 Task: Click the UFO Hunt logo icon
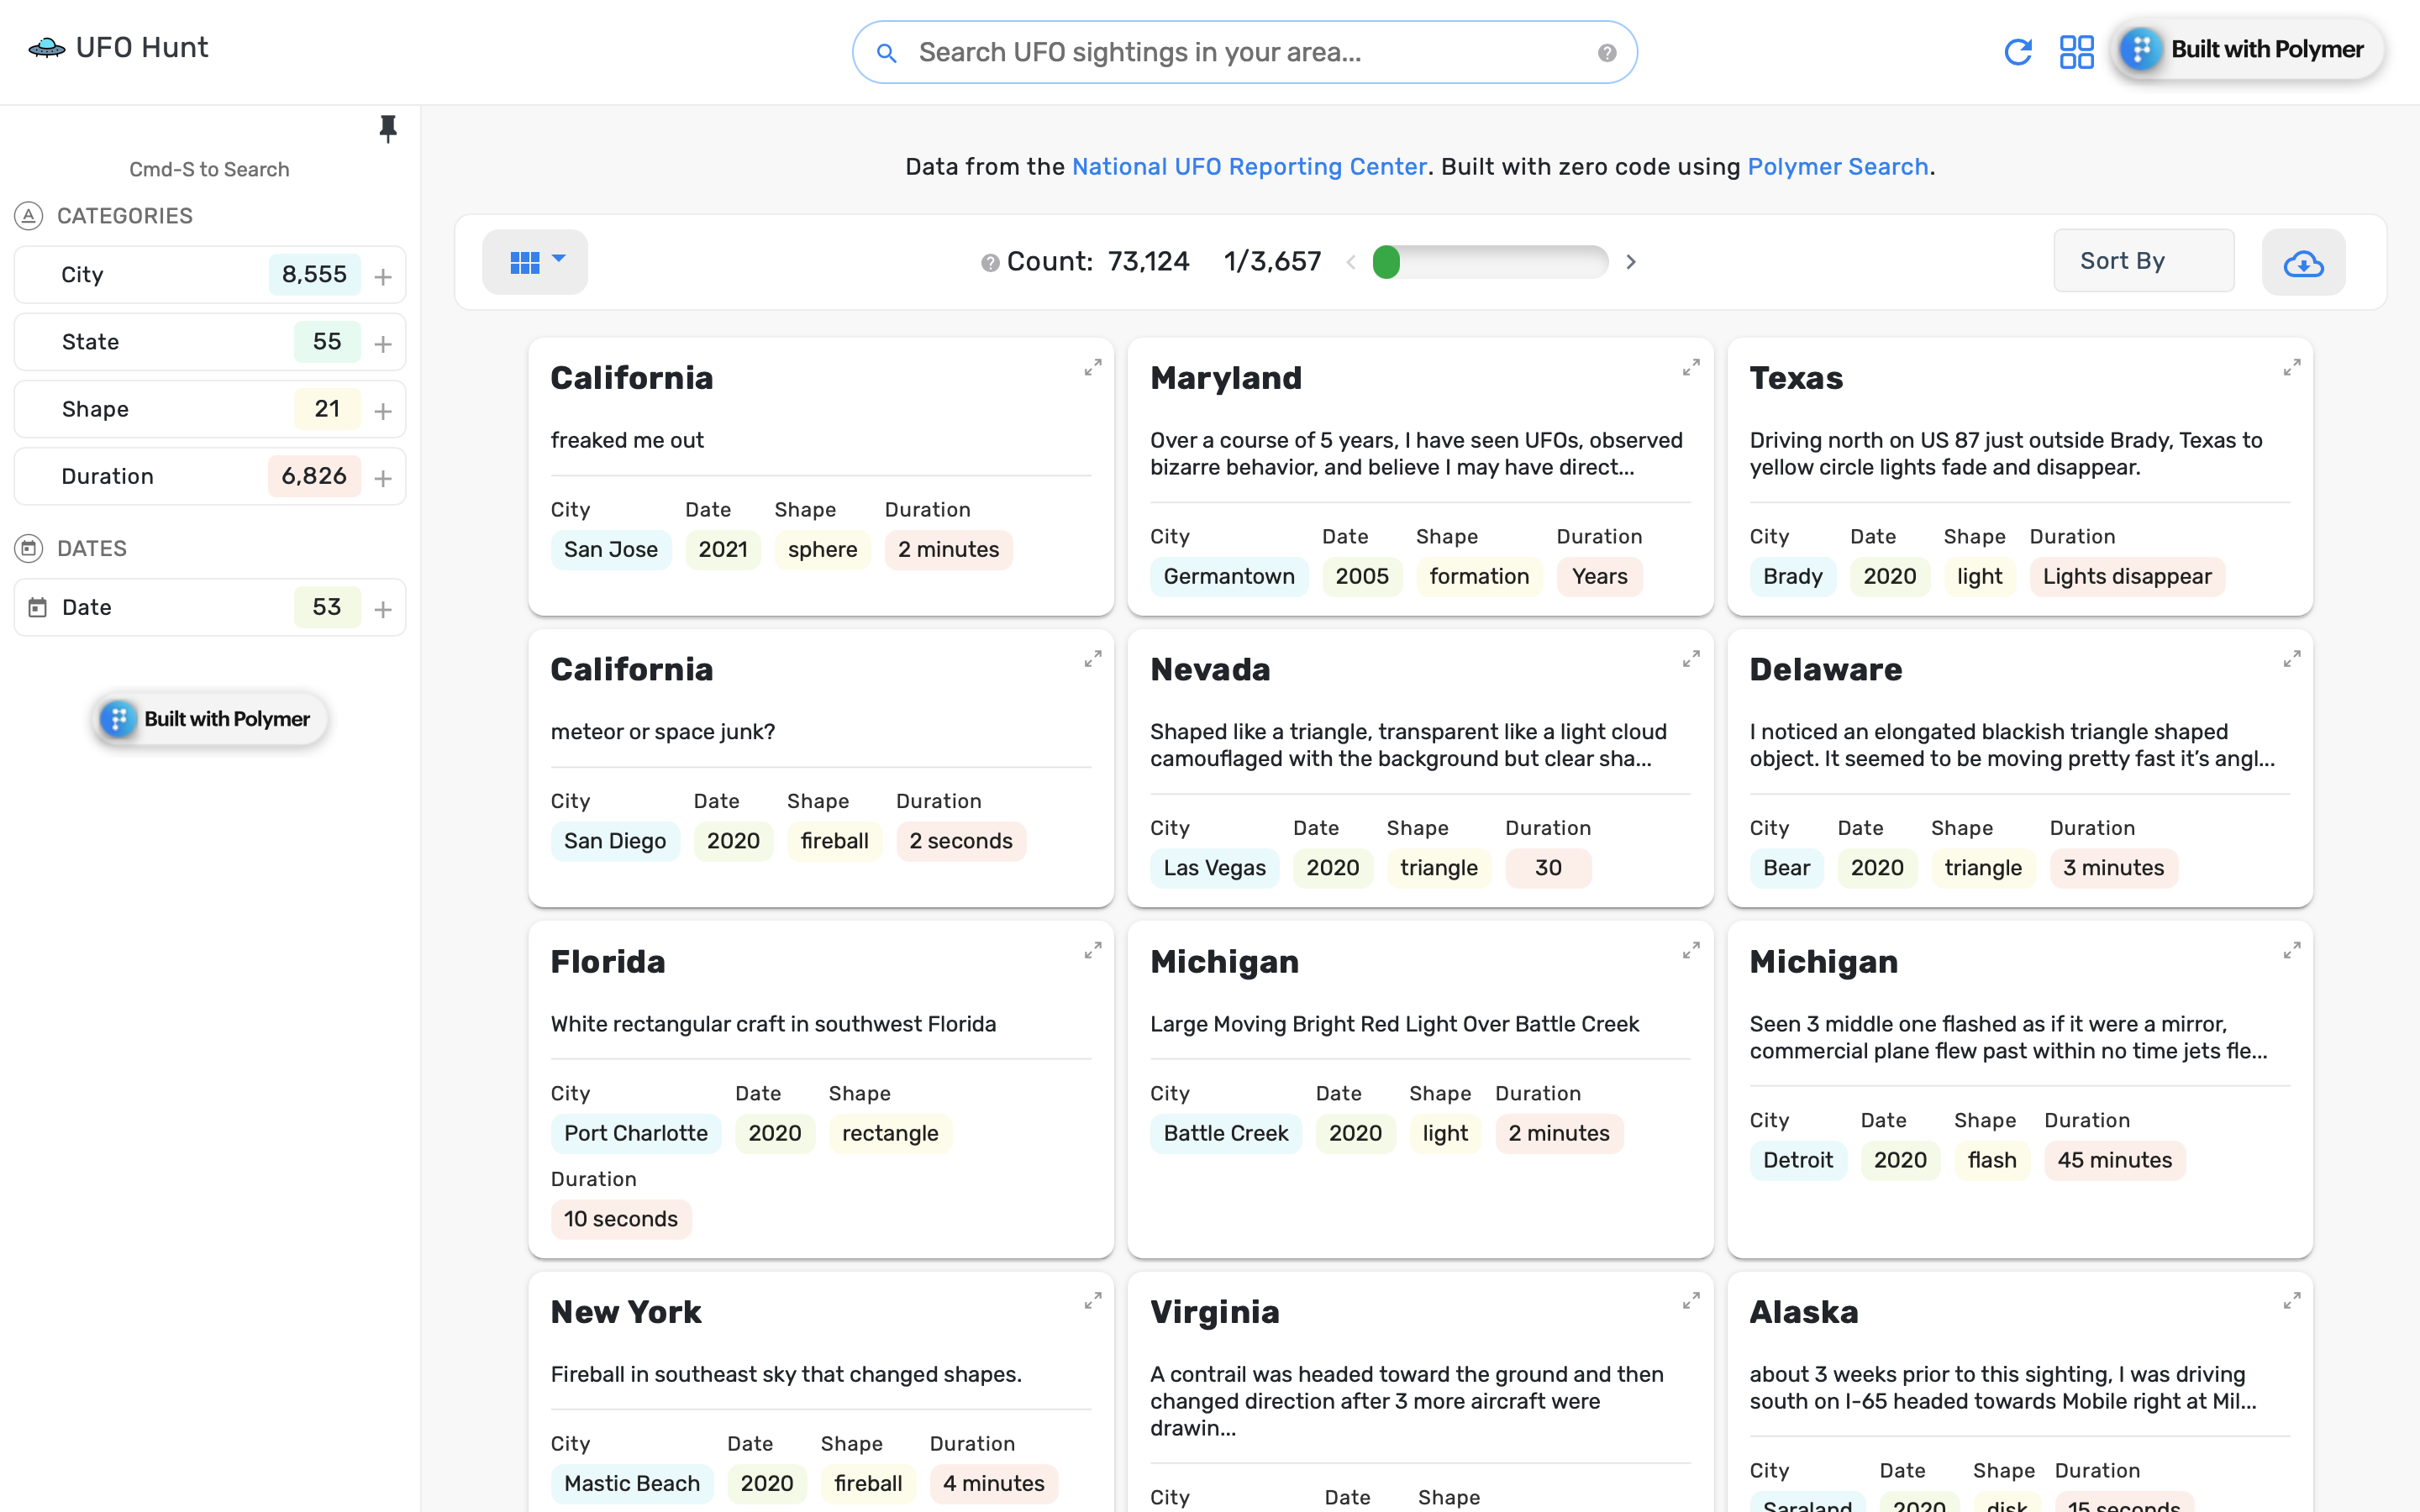coord(46,47)
